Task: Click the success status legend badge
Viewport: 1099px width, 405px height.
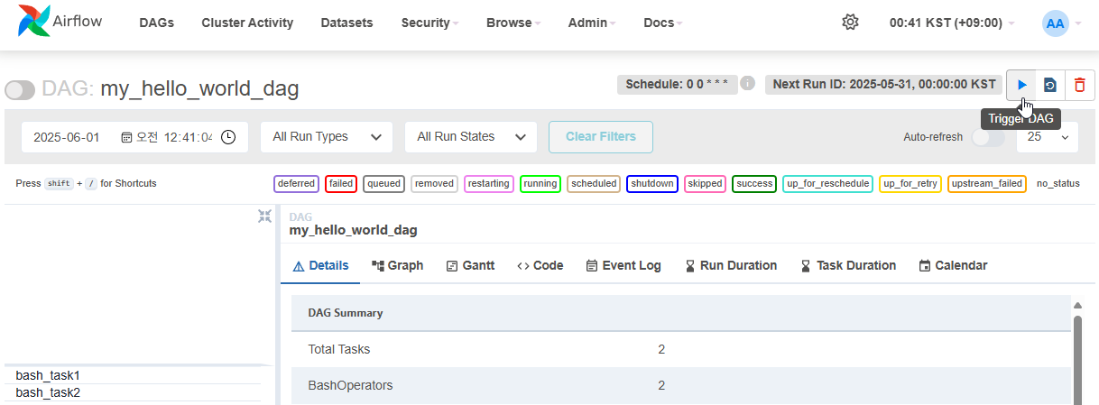Action: (x=754, y=183)
